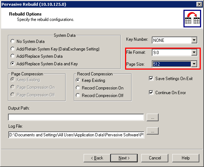
Task: Close the Pervasive Rebuild window
Action: pos(199,4)
